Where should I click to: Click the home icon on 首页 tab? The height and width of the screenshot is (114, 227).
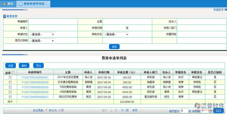pos(4,4)
